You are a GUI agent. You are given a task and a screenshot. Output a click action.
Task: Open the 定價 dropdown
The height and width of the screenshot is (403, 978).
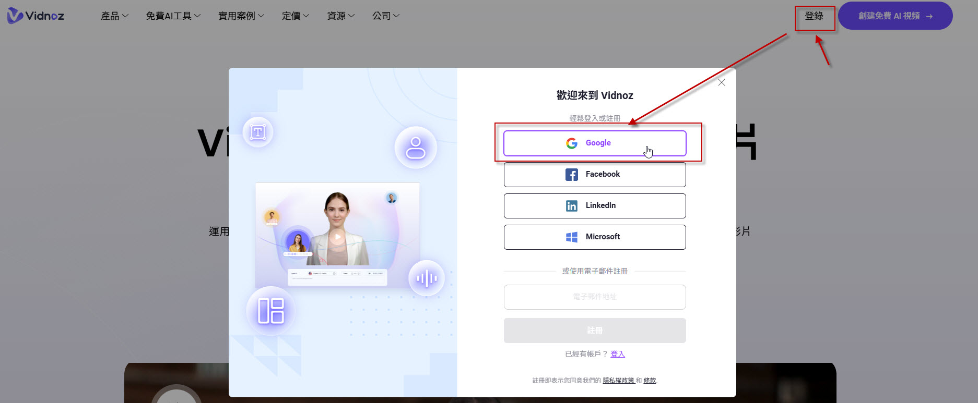pyautogui.click(x=296, y=16)
